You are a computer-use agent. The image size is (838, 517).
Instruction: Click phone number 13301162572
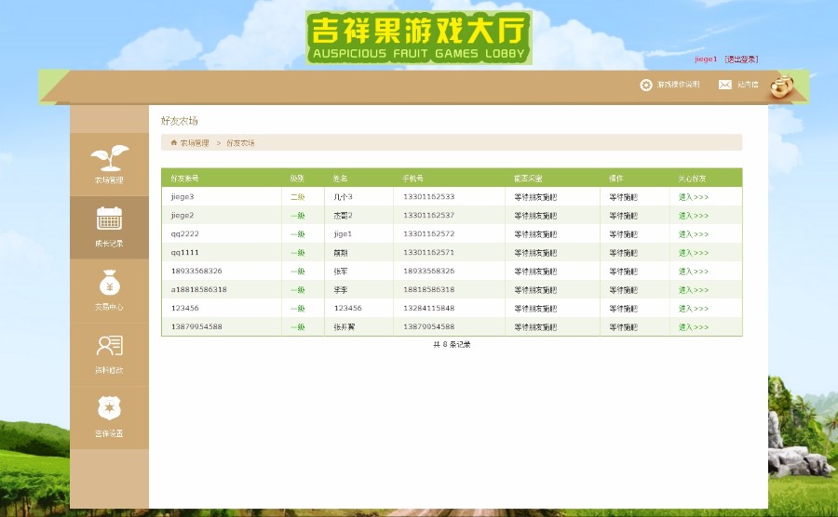[x=429, y=234]
